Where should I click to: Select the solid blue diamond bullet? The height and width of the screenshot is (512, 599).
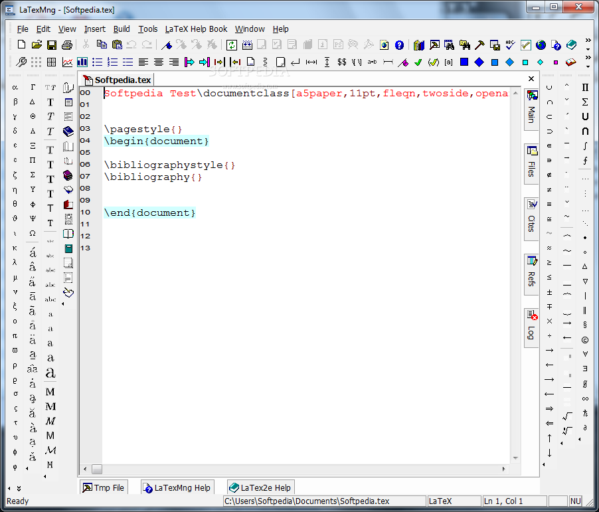click(479, 62)
